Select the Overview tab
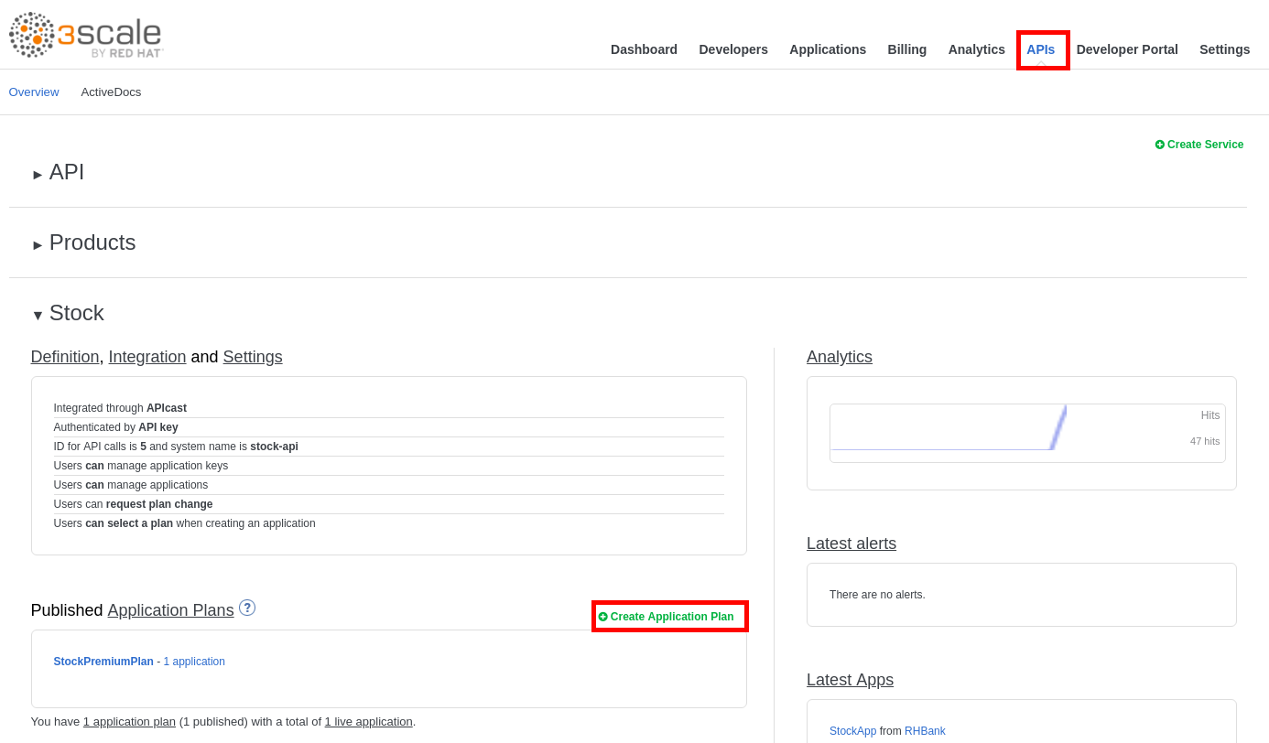Screen dimensions: 1269x743 tap(34, 92)
